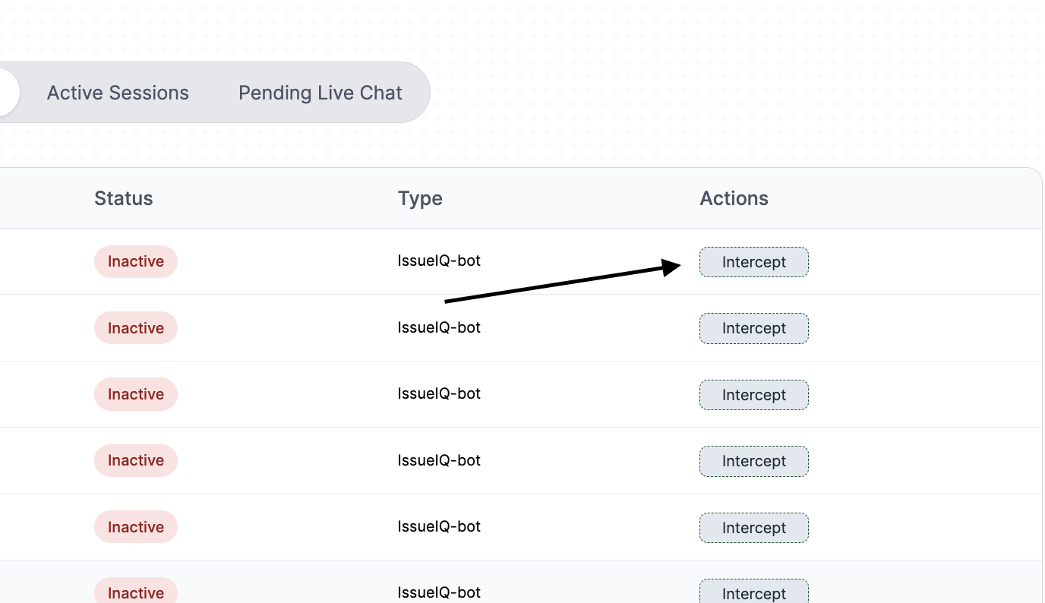Click the Status column header

coord(124,198)
